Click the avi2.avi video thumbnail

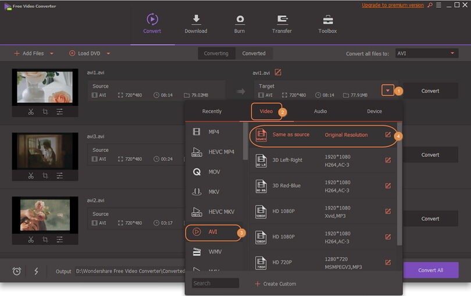tap(45, 215)
